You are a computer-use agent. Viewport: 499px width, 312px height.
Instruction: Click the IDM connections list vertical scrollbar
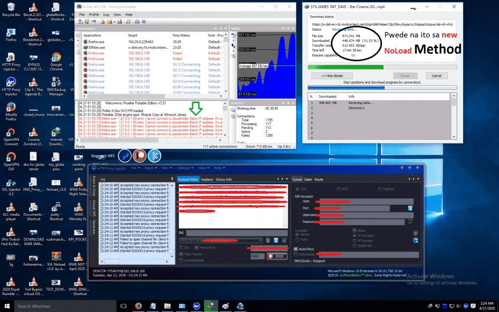(x=454, y=116)
